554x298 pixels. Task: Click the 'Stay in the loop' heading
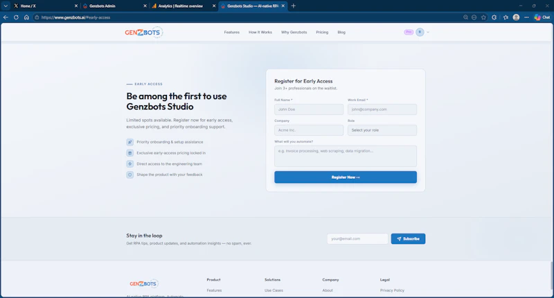click(x=145, y=236)
